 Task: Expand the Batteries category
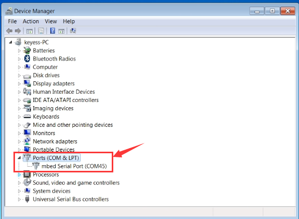pos(19,51)
